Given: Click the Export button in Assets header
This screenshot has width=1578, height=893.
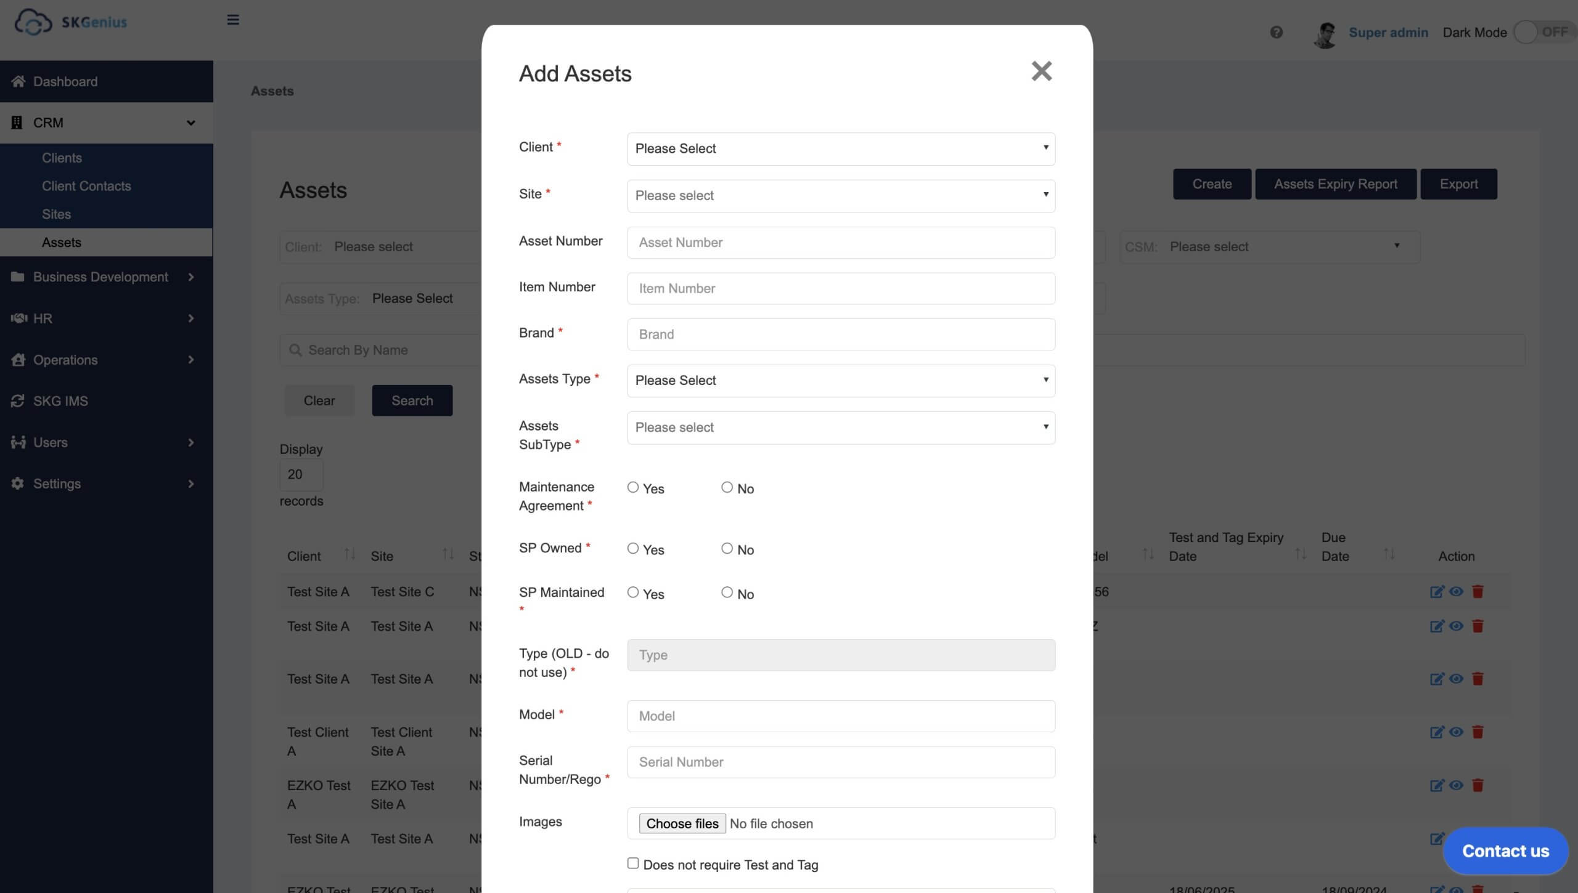Looking at the screenshot, I should 1459,184.
